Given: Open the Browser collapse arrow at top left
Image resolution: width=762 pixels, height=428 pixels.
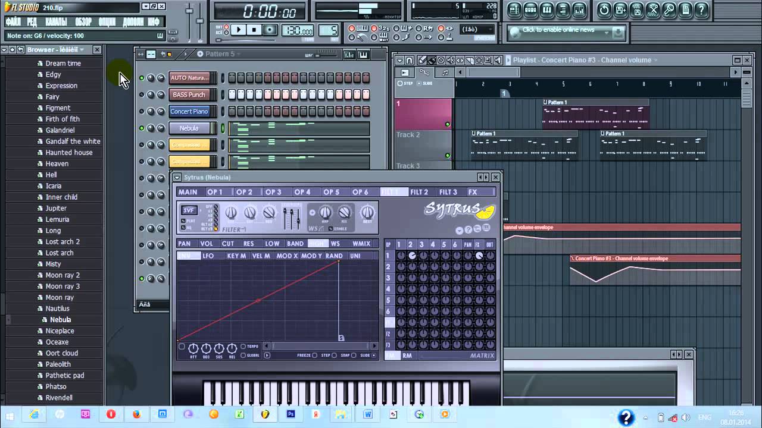Looking at the screenshot, I should point(4,49).
